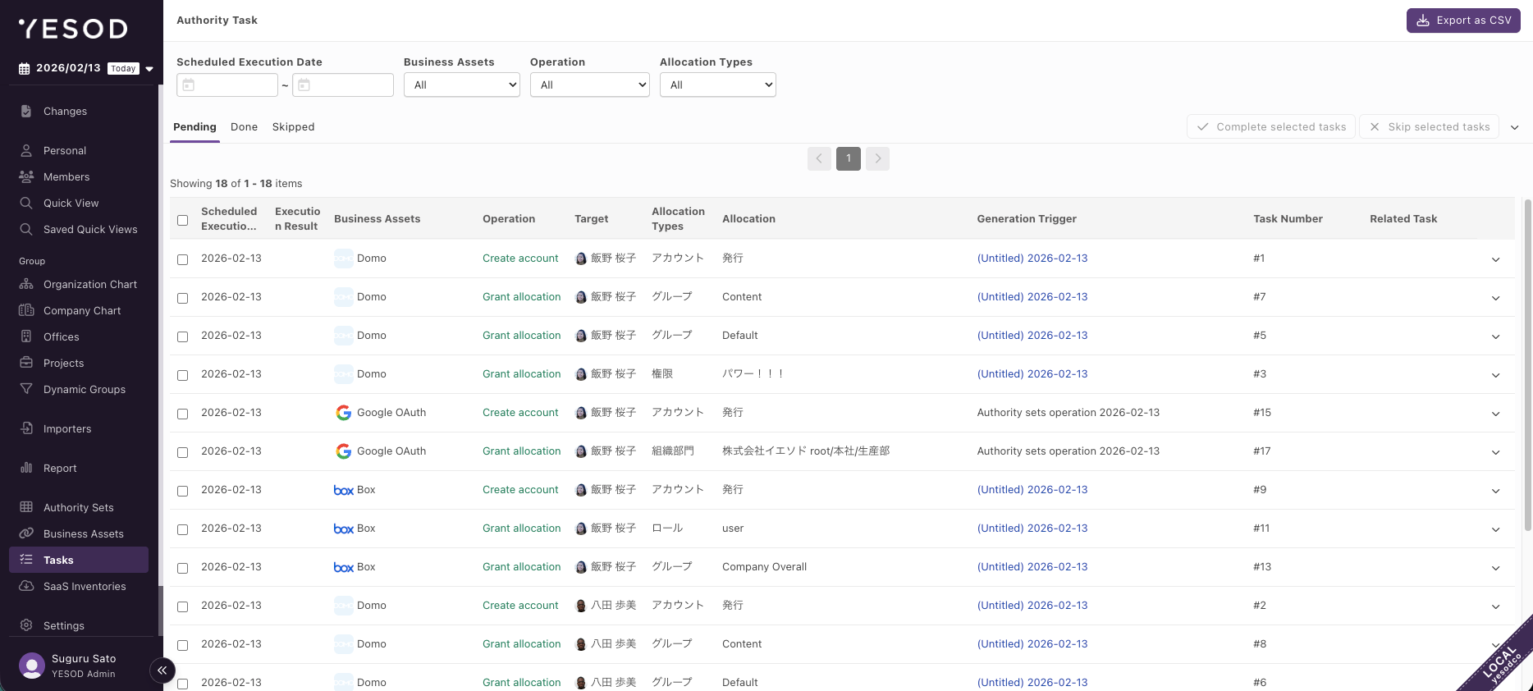Open the Business Assets filter dropdown
The image size is (1533, 691).
(x=461, y=85)
